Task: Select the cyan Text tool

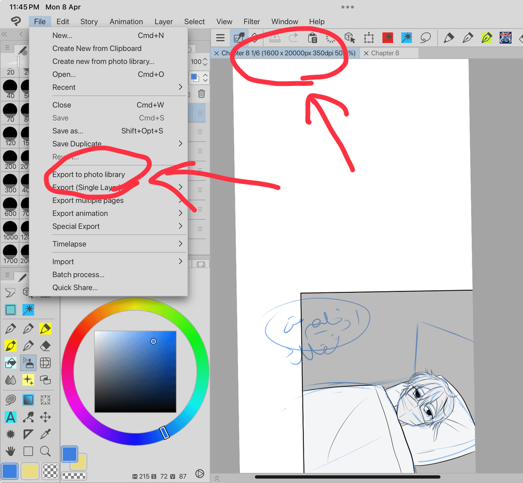Action: [x=10, y=417]
